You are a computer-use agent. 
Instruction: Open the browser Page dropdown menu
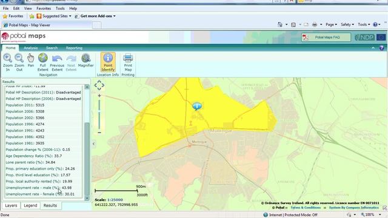pos(332,24)
